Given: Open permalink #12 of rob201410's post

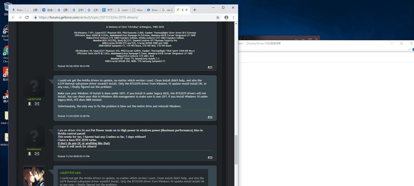Looking at the screenshot, I should click(210, 117).
